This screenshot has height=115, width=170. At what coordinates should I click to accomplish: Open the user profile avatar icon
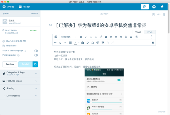[x=154, y=7]
